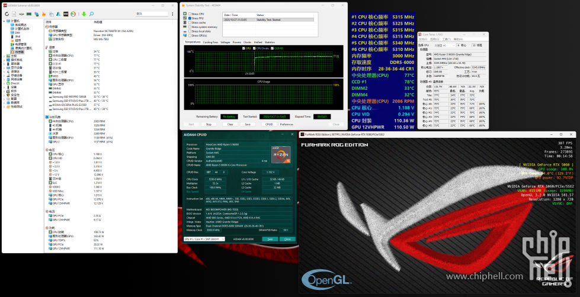This screenshot has width=580, height=297.
Task: Switch to the Cooling Fans tab
Action: pyautogui.click(x=210, y=43)
